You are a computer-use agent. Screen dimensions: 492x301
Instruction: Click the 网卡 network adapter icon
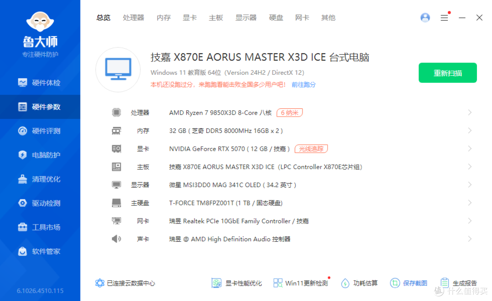point(117,221)
